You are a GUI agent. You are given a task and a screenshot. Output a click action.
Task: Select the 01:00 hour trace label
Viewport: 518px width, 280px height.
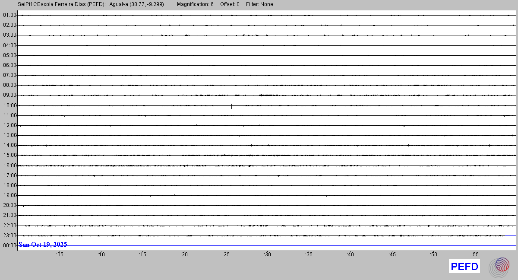pos(9,15)
